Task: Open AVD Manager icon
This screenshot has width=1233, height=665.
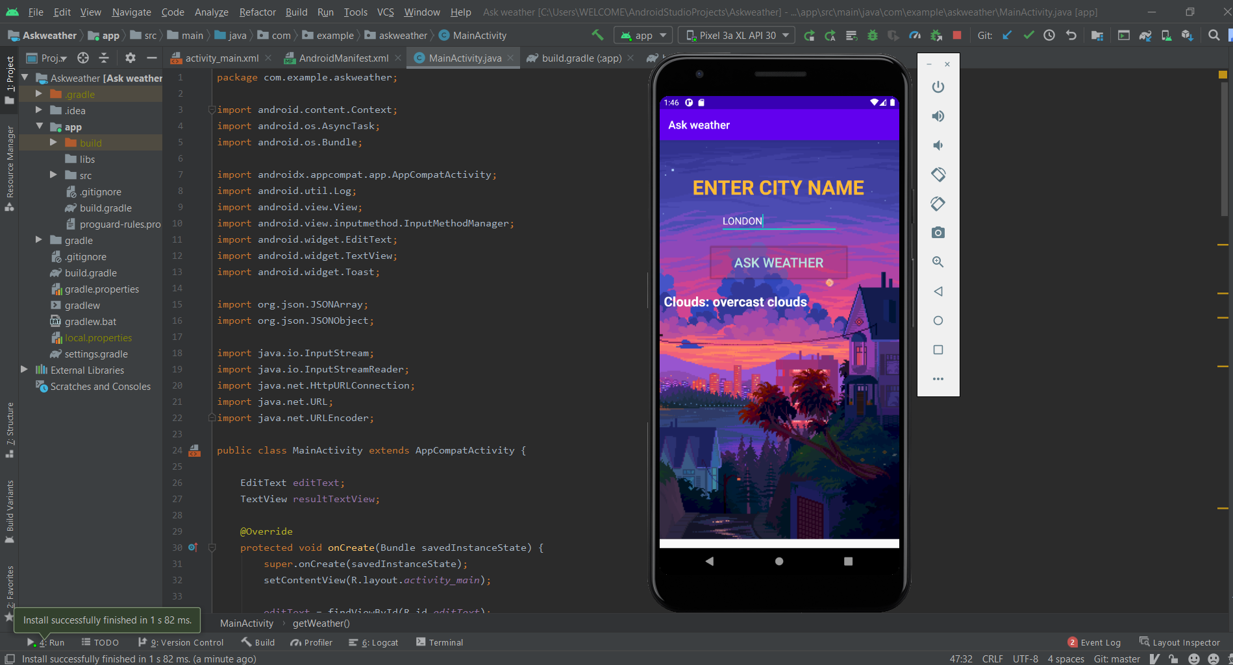Action: point(1166,36)
